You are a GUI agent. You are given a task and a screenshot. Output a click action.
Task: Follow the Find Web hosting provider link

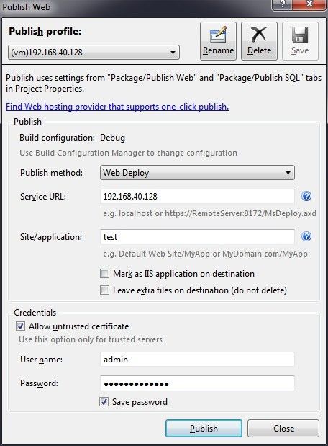tap(117, 107)
